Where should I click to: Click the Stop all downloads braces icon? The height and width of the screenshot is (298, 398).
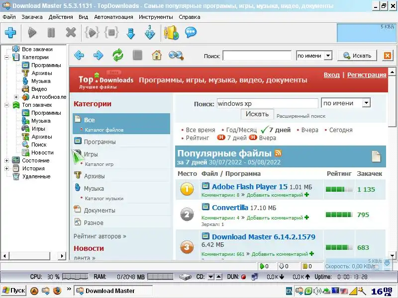click(111, 32)
